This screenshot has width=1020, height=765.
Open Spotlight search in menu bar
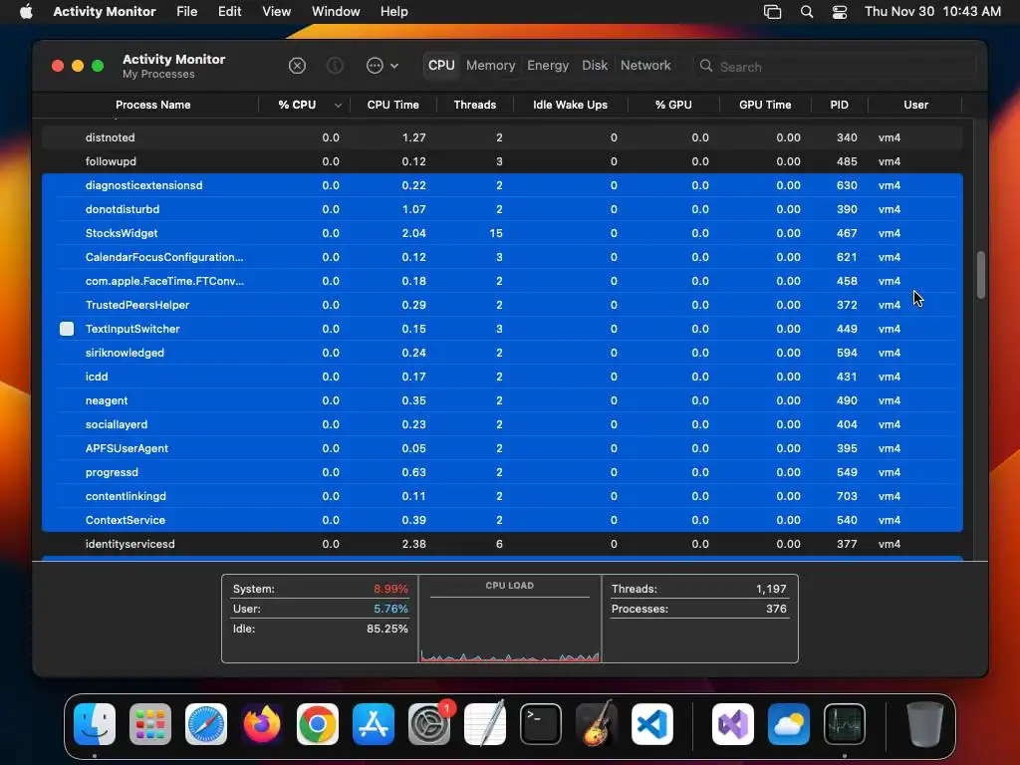tap(807, 12)
